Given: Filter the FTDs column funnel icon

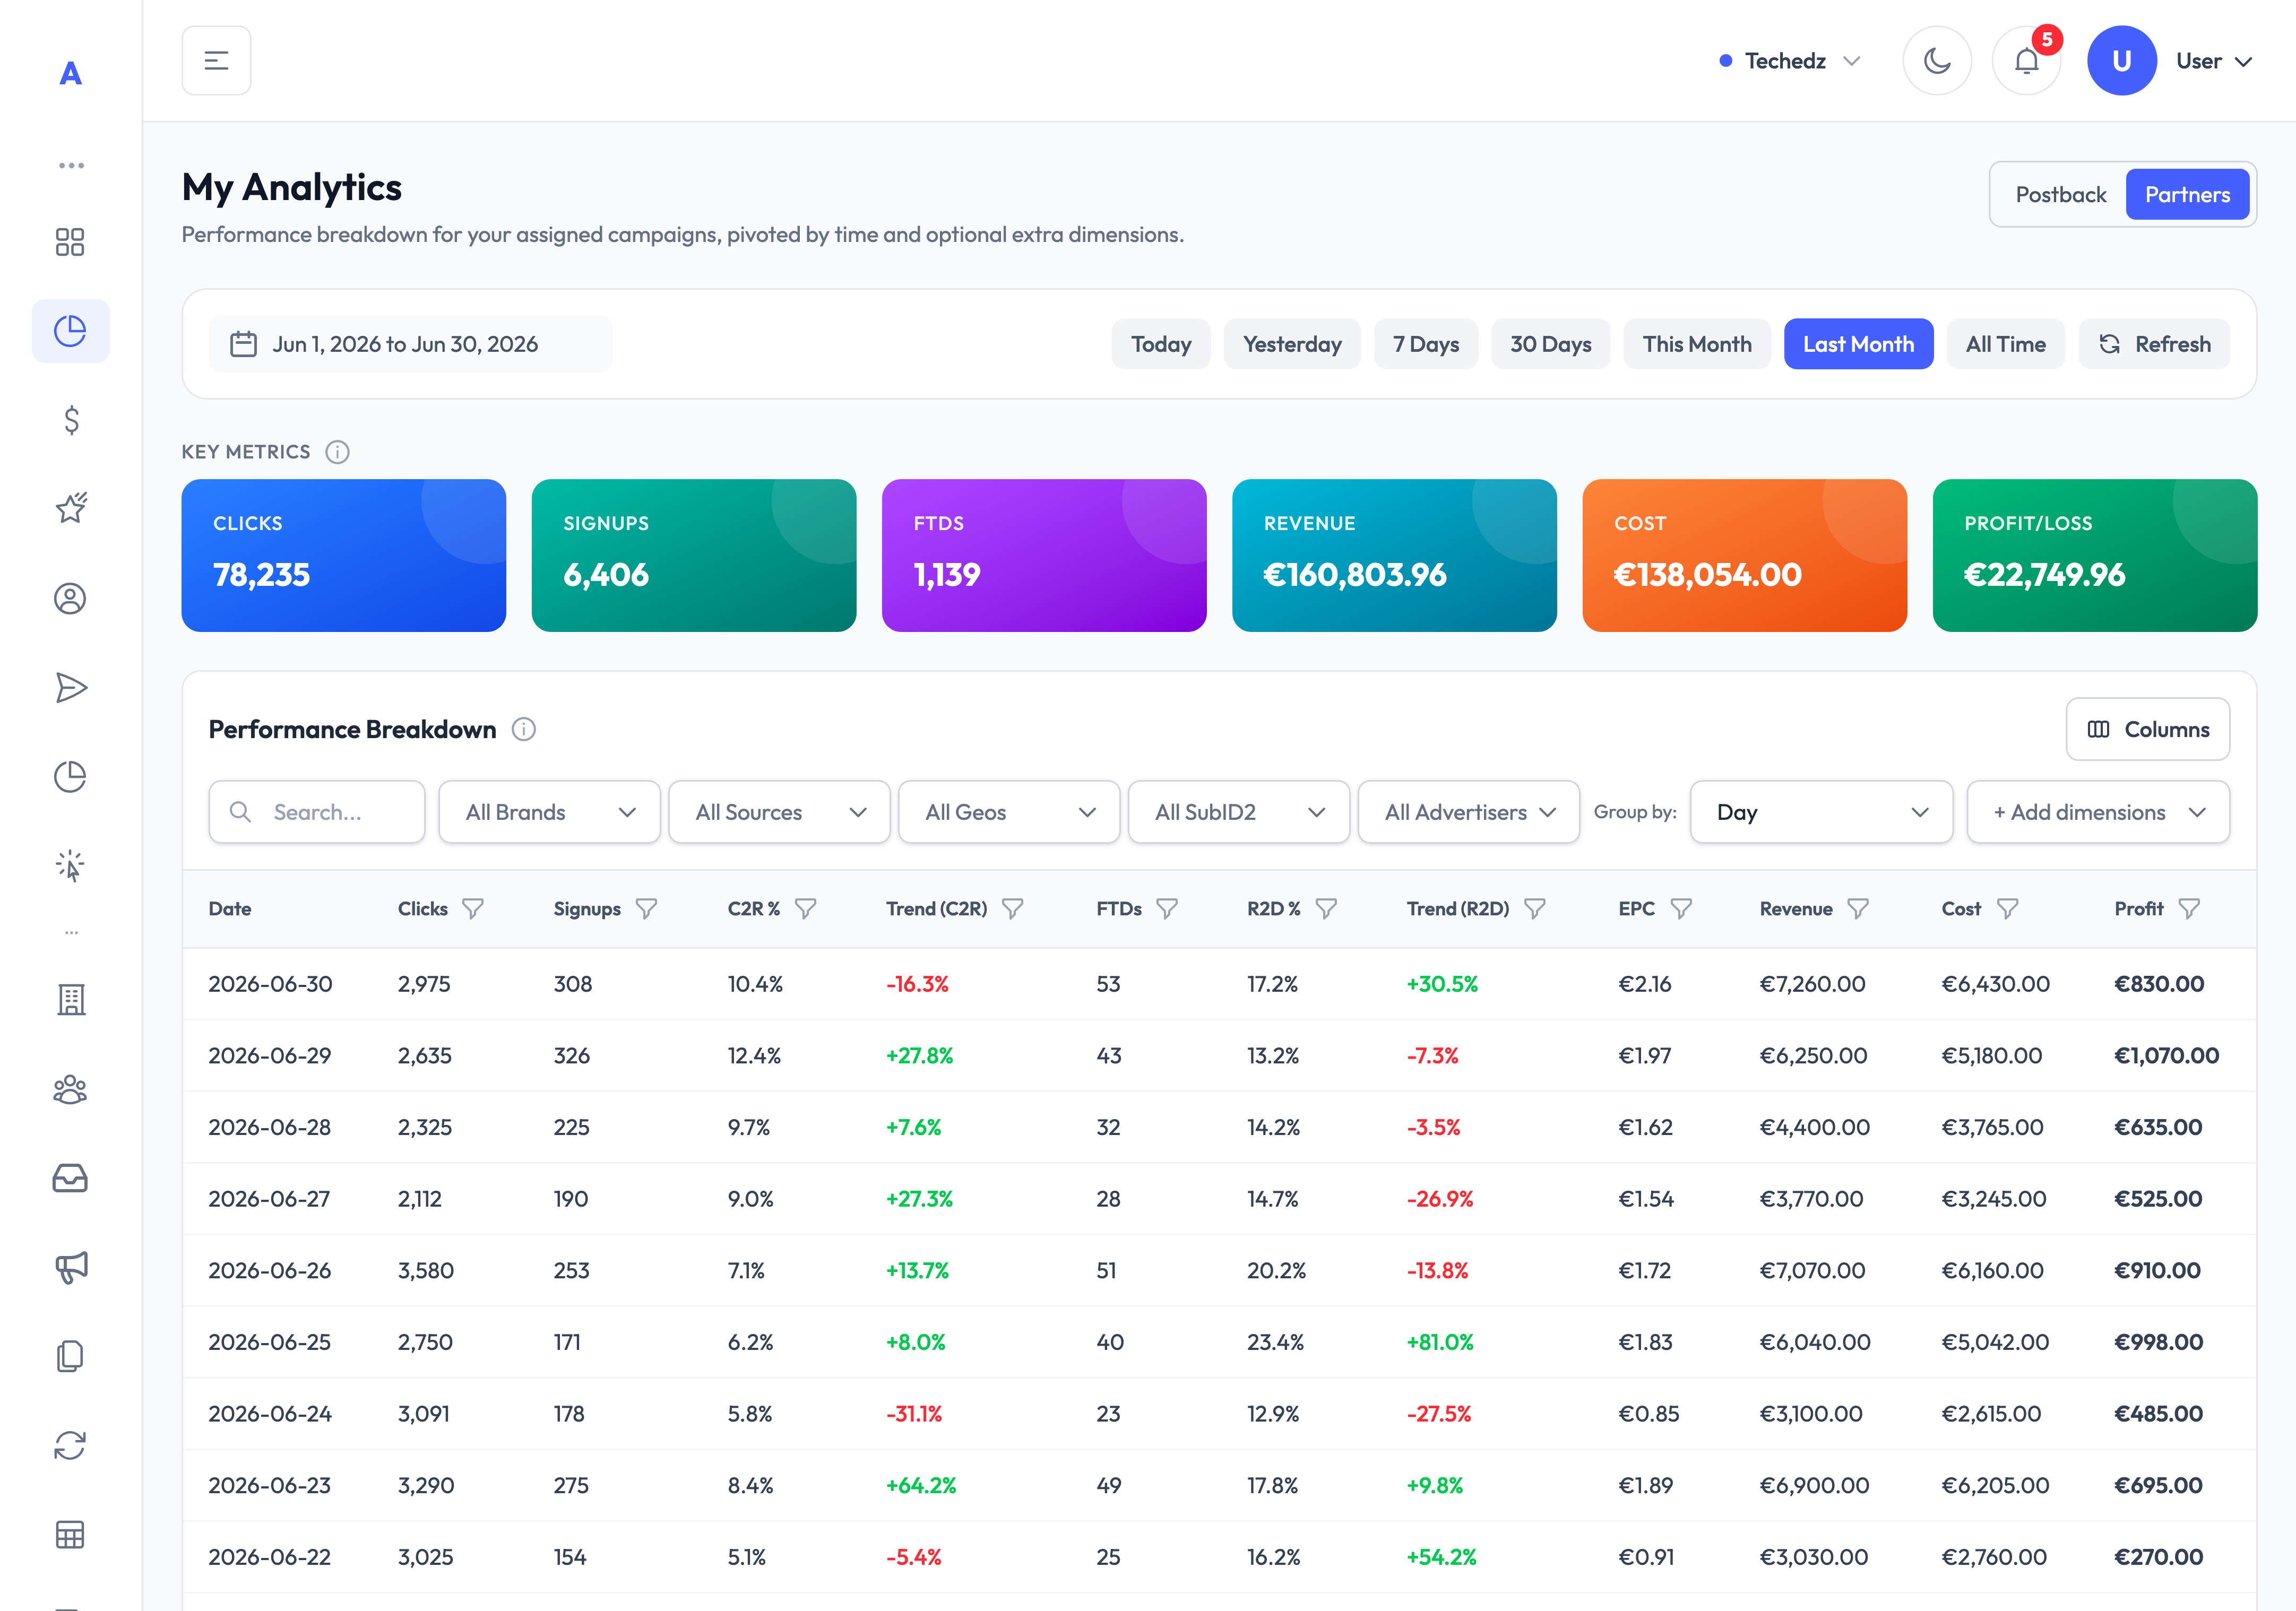Looking at the screenshot, I should [x=1167, y=908].
